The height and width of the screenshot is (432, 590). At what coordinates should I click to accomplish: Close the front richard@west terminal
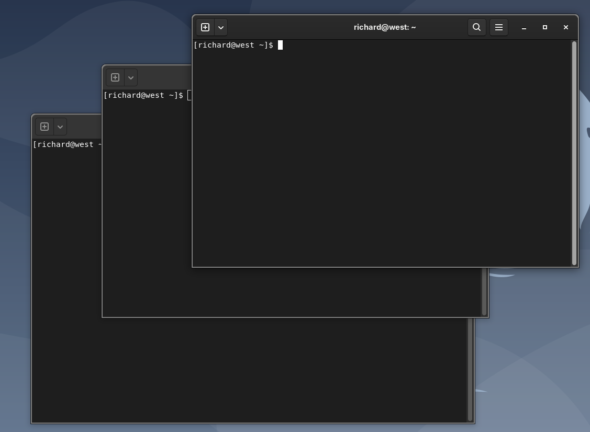pyautogui.click(x=565, y=27)
